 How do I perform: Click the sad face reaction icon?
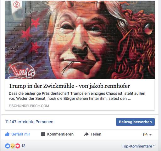13,146
